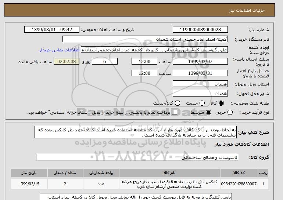The image size is (283, 200).
Task: Click the تعداد / مقدار column header
Action: tap(65, 173)
